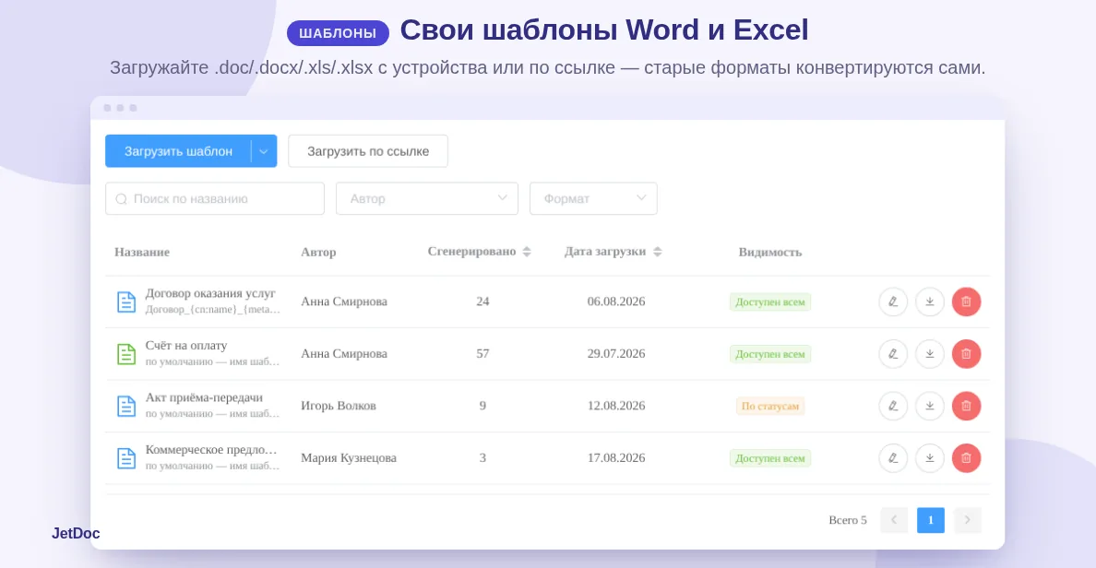Image resolution: width=1096 pixels, height=568 pixels.
Task: Click the generated count 24
Action: click(482, 302)
